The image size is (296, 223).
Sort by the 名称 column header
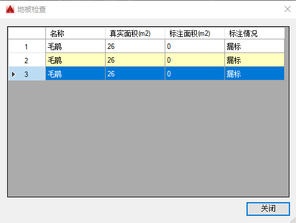pyautogui.click(x=75, y=33)
